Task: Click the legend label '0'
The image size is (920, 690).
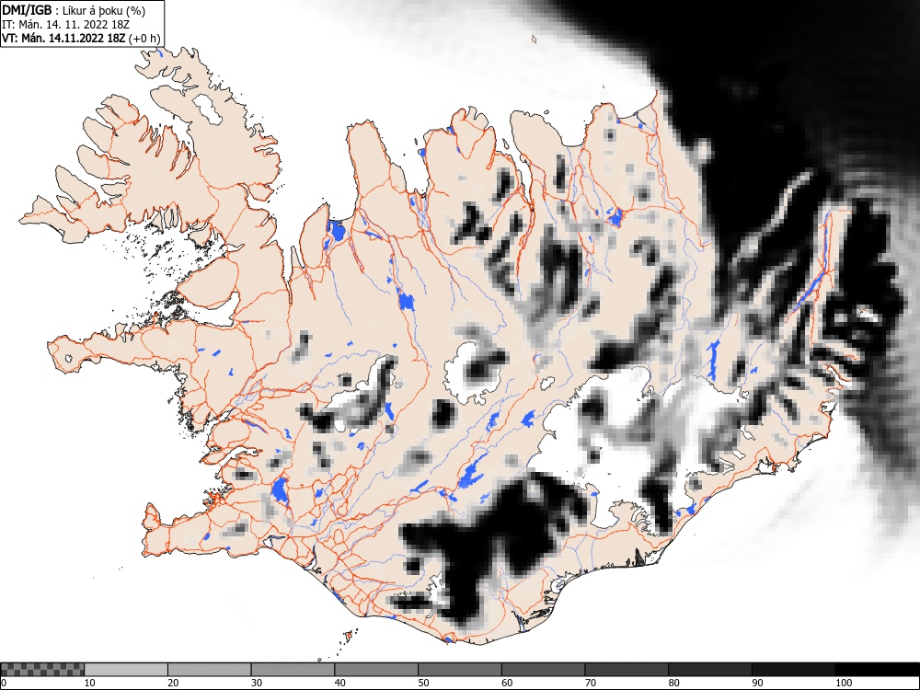Action: pyautogui.click(x=4, y=683)
